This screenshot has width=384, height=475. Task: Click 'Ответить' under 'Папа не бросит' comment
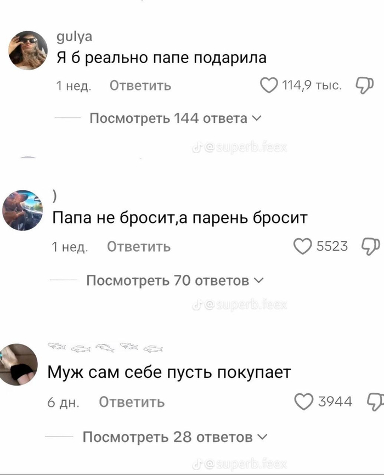pyautogui.click(x=139, y=247)
